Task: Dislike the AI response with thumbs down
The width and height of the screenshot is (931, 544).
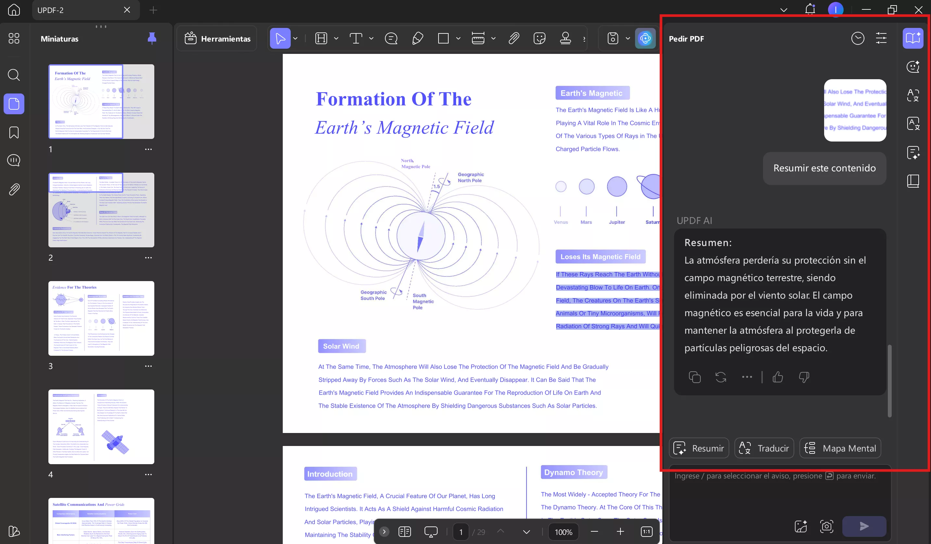Action: click(804, 377)
